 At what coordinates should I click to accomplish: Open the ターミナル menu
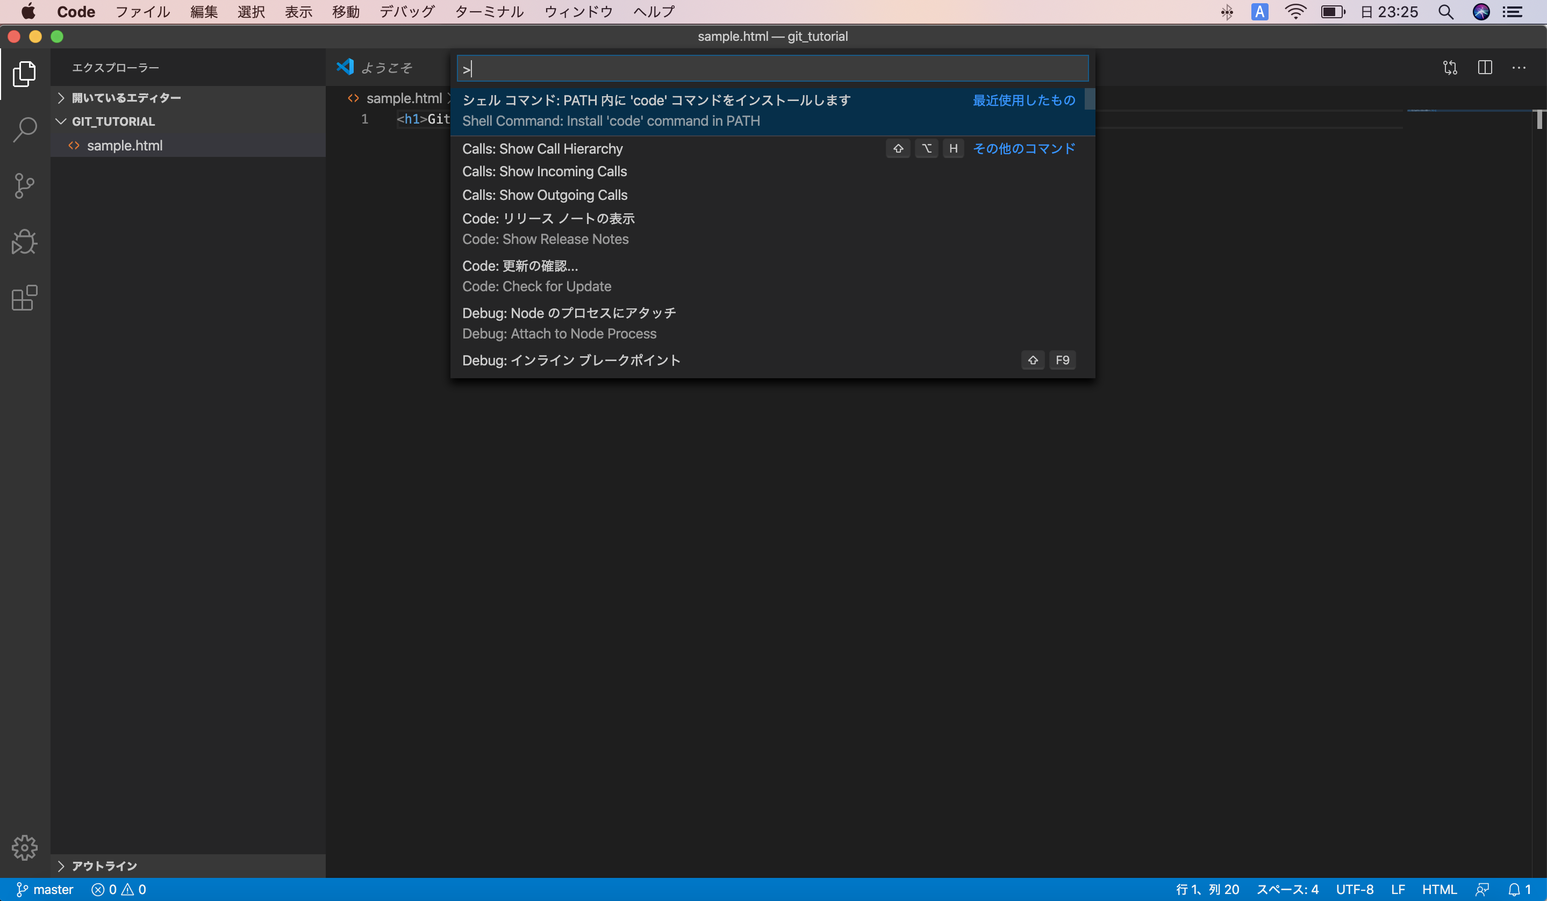(489, 12)
